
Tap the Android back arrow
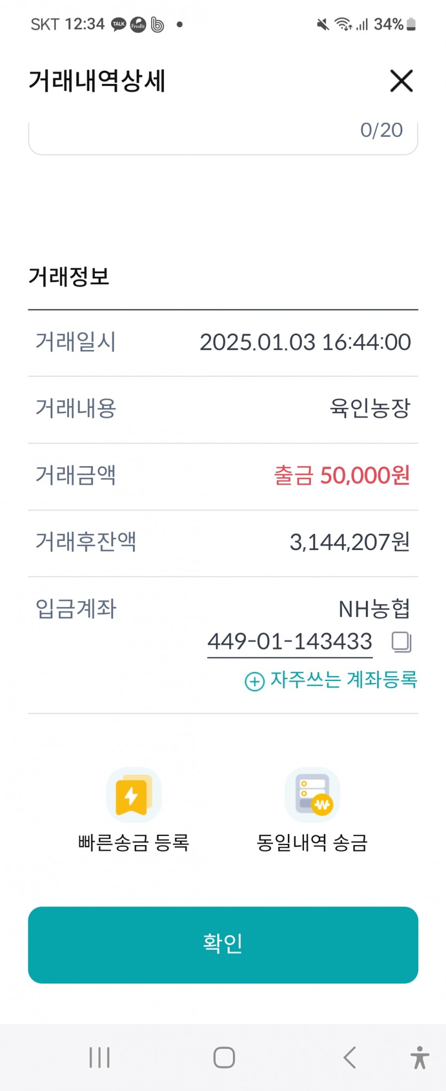click(x=349, y=1057)
